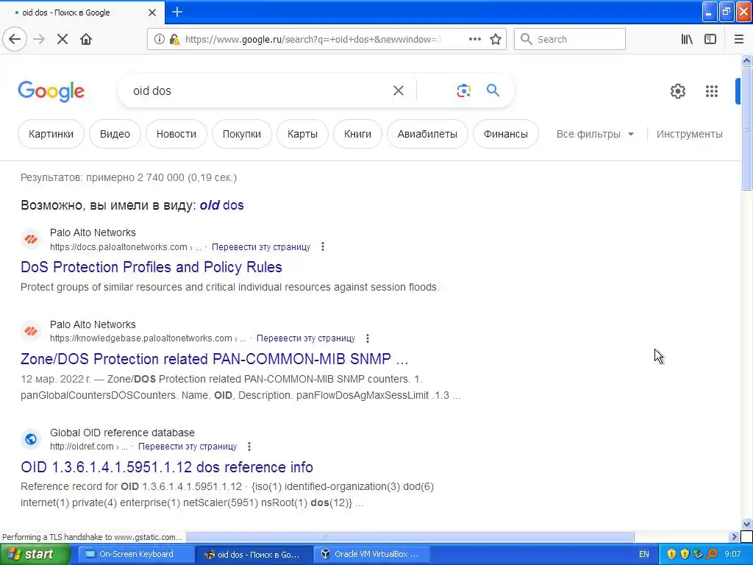This screenshot has height=565, width=753.
Task: Select the Авиабилеты filter tab
Action: [x=427, y=134]
